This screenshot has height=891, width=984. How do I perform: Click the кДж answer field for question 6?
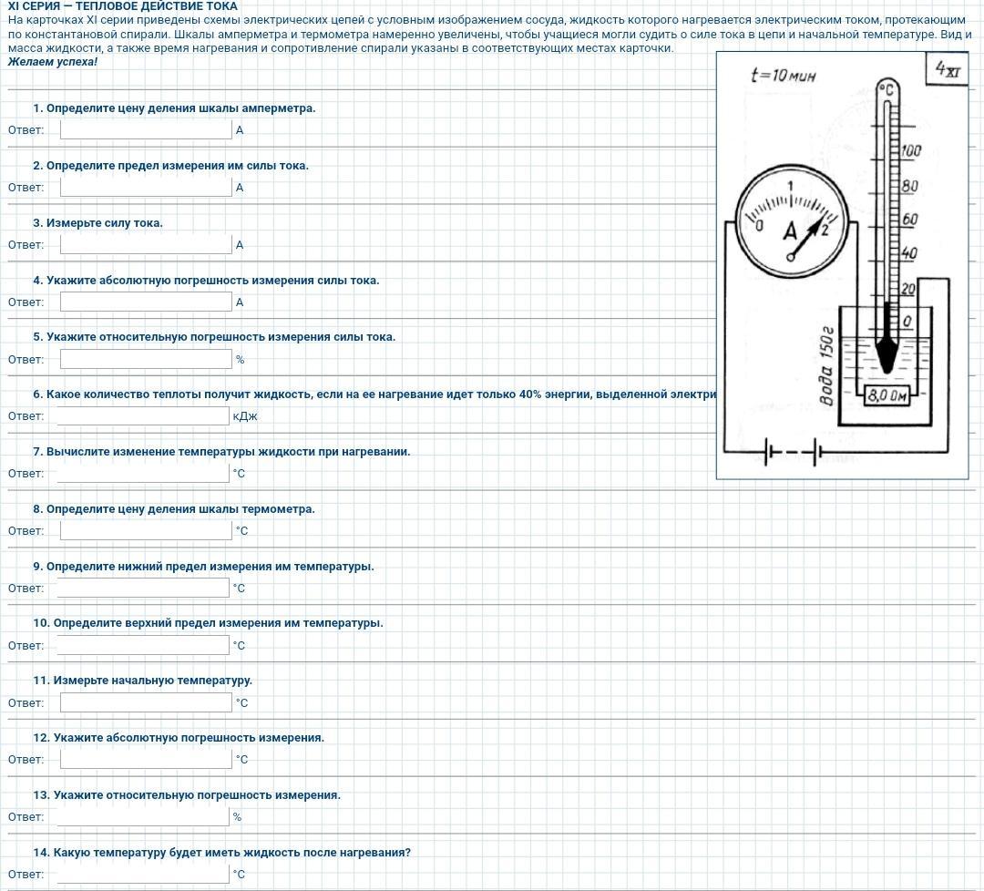pos(143,416)
